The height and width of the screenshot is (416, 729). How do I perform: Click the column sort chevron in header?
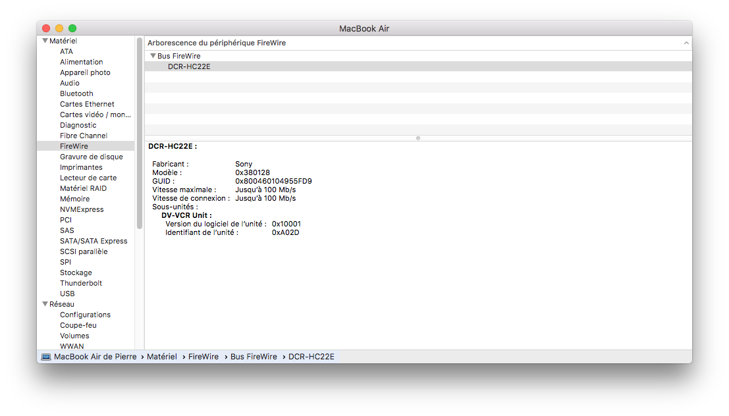click(x=686, y=43)
